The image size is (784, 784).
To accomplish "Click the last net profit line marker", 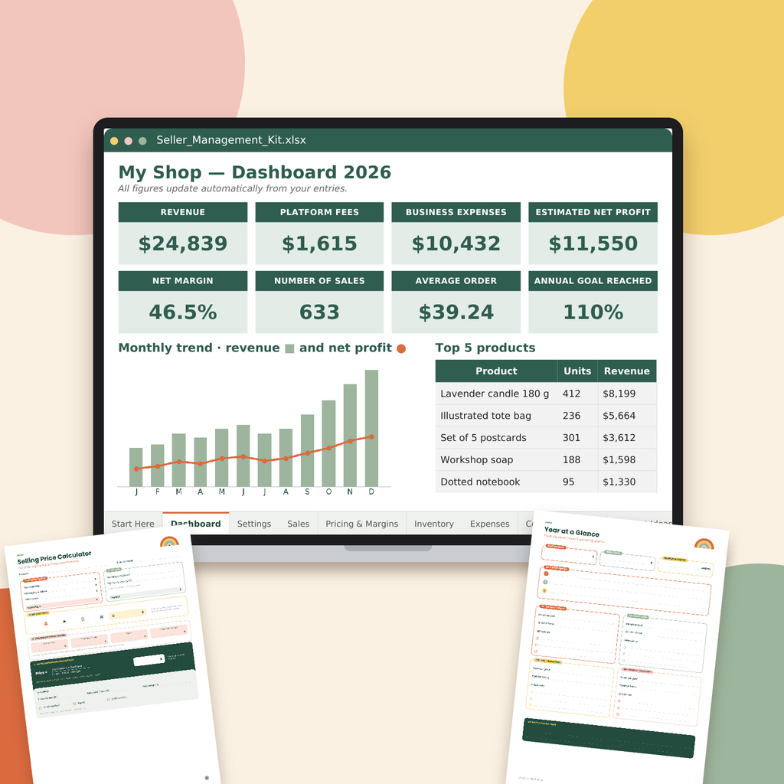I will (371, 437).
